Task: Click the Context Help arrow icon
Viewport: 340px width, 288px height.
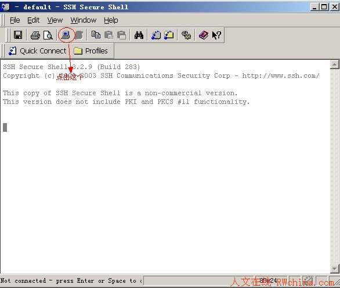Action: pos(216,35)
